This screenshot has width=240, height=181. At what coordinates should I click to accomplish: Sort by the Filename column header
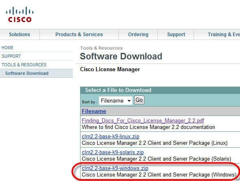94,111
